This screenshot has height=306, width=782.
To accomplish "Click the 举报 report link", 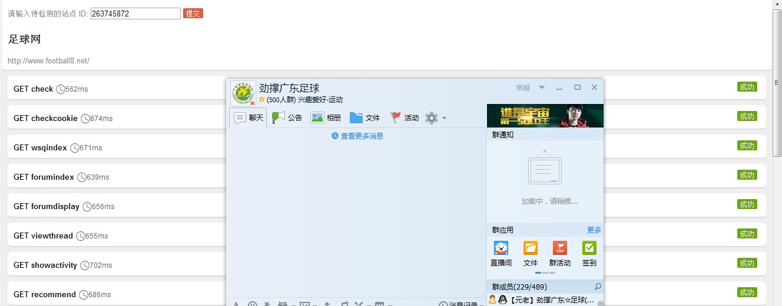I will (x=523, y=88).
